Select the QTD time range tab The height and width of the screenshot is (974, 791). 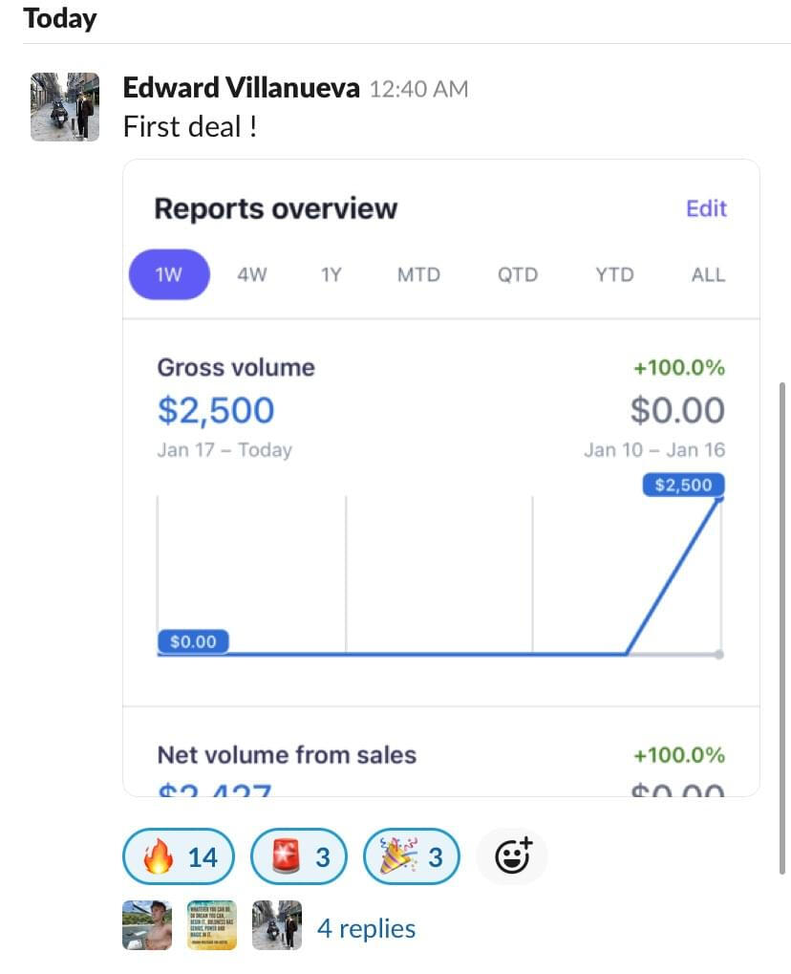click(x=517, y=275)
